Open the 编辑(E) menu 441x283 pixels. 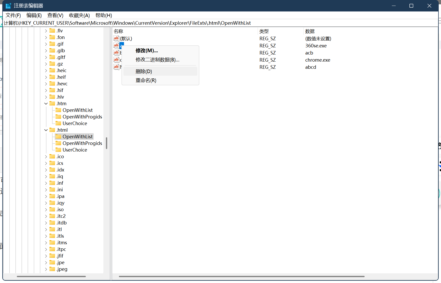(34, 15)
